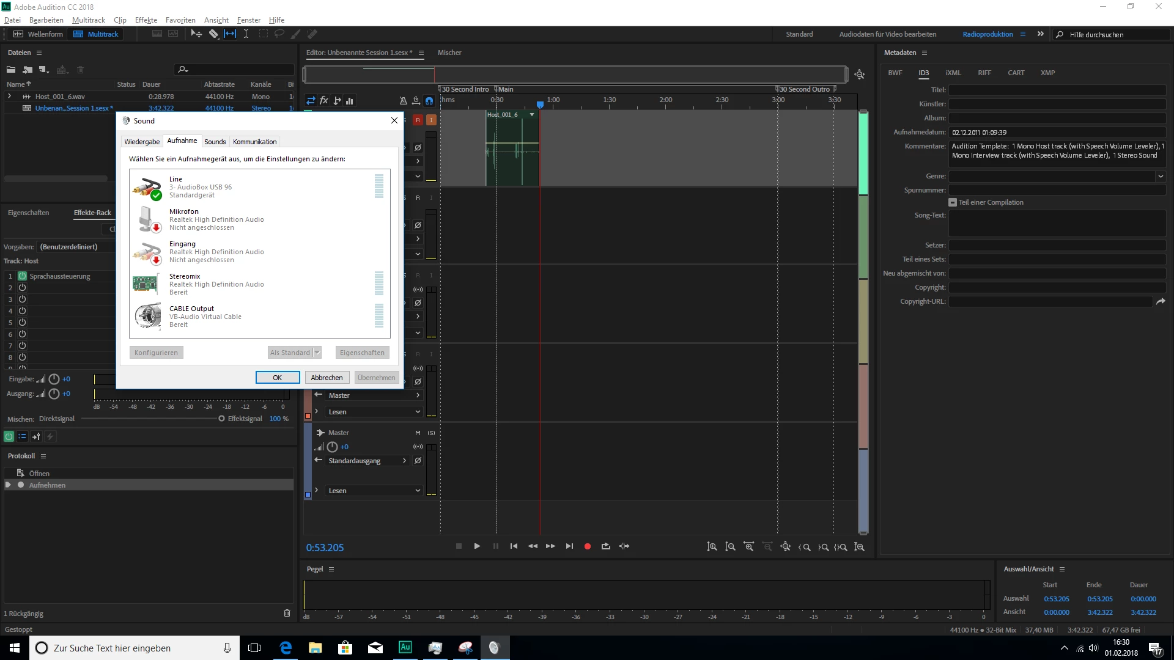The width and height of the screenshot is (1174, 660).
Task: Click OK in the Sound dialog
Action: click(277, 378)
